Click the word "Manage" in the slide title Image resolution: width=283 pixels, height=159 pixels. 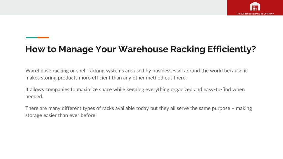(x=76, y=49)
